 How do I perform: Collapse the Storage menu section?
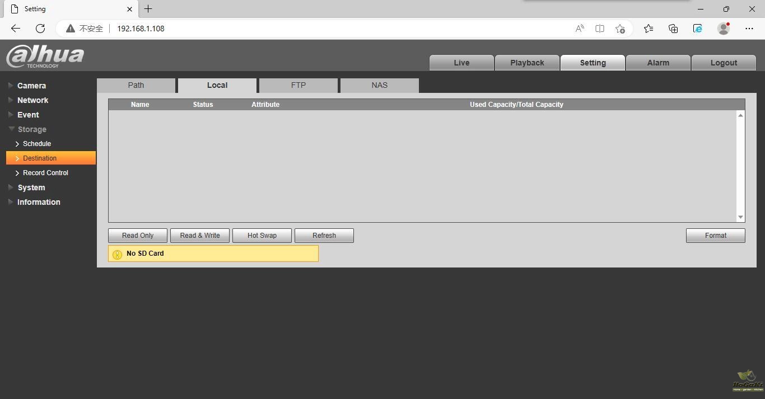tap(31, 129)
